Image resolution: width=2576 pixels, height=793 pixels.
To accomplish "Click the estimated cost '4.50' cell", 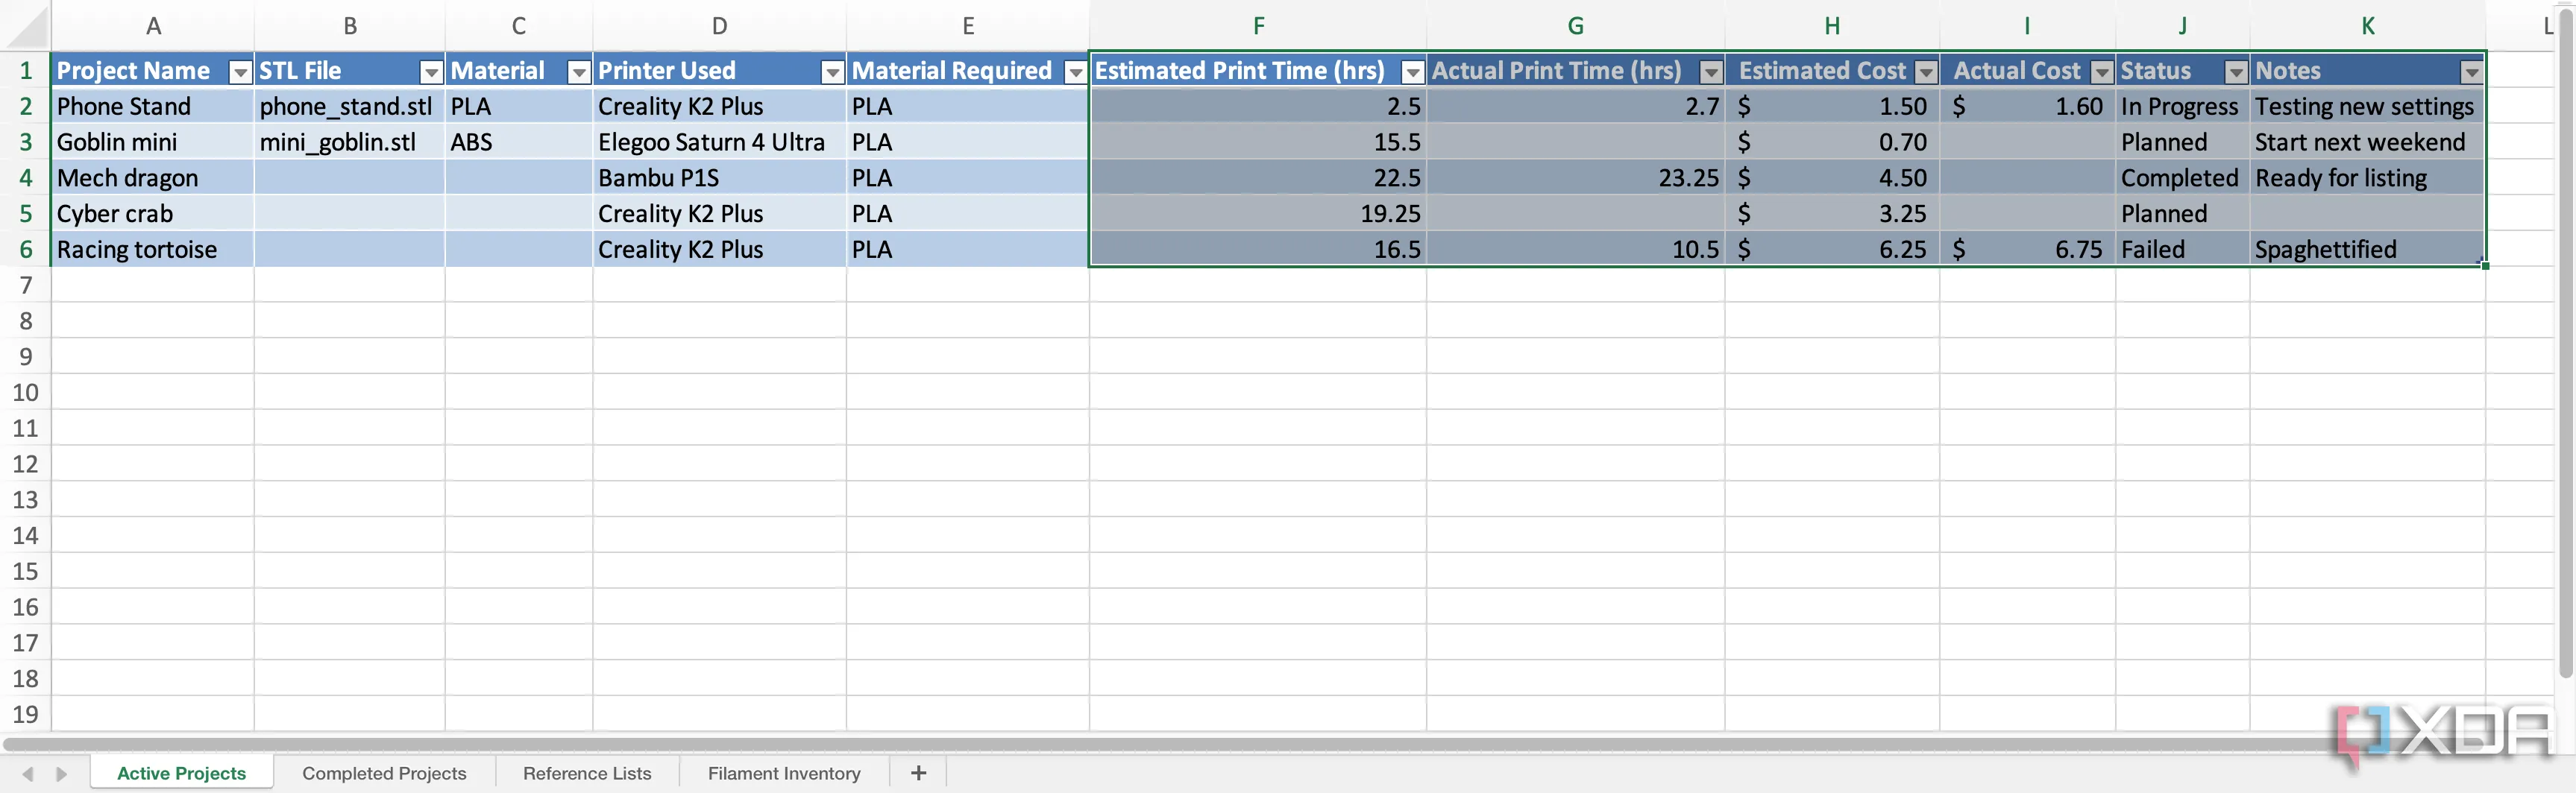I will click(1832, 179).
